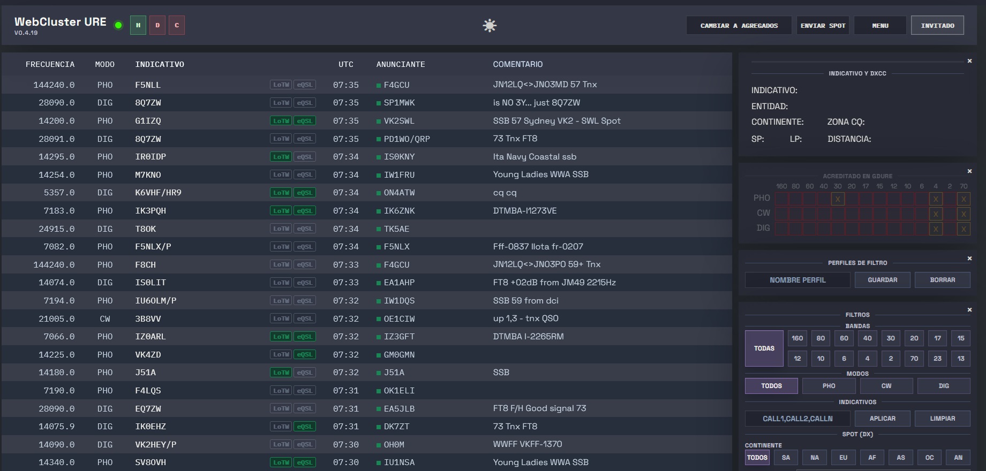Viewport: 986px width, 471px height.
Task: Click the PHO 30m box in GDURE grid
Action: click(838, 199)
